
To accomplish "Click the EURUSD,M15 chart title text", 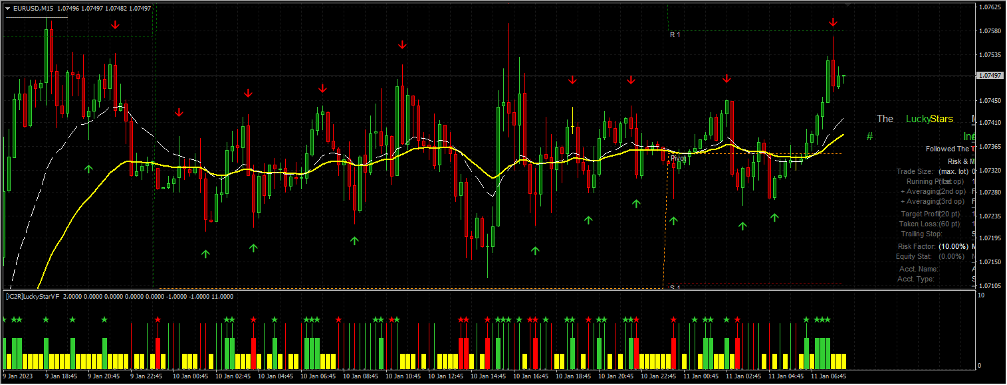I will (34, 9).
